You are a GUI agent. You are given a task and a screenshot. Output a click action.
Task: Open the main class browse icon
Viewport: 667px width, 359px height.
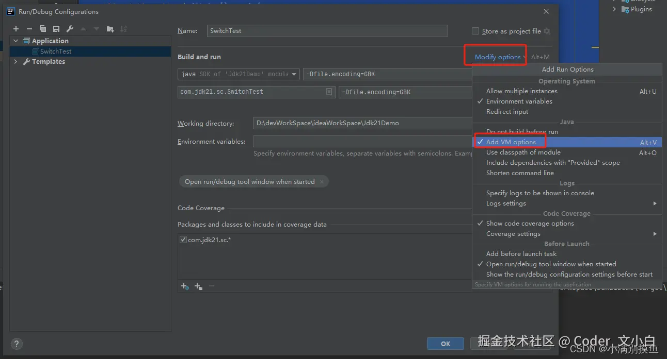click(329, 92)
